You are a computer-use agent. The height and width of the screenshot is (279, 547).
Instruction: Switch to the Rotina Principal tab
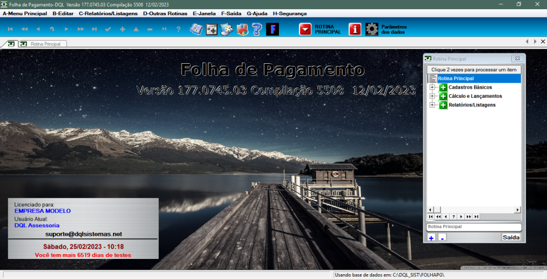(x=41, y=44)
